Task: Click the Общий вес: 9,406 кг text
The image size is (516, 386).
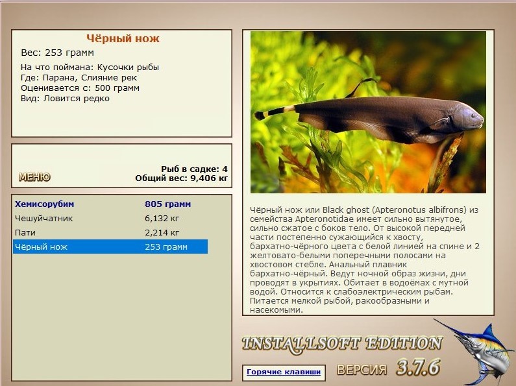Action: click(x=181, y=178)
